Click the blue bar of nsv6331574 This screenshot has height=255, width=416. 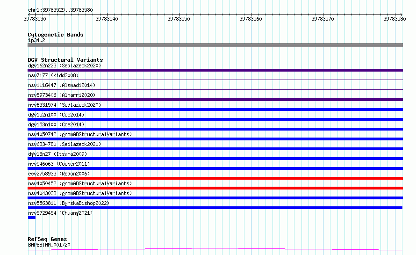pos(215,109)
